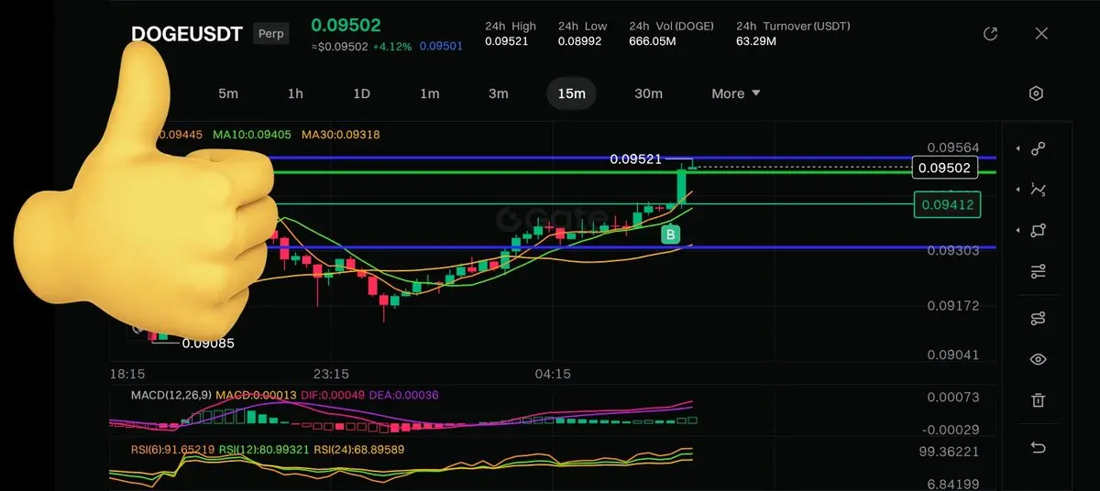Viewport: 1100px width, 491px height.
Task: Click the 0.09303 price axis label
Action: tap(953, 250)
